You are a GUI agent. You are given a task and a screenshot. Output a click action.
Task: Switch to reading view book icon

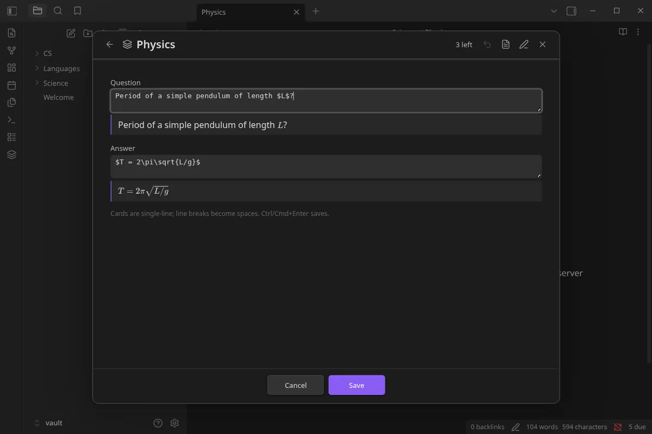click(x=623, y=32)
